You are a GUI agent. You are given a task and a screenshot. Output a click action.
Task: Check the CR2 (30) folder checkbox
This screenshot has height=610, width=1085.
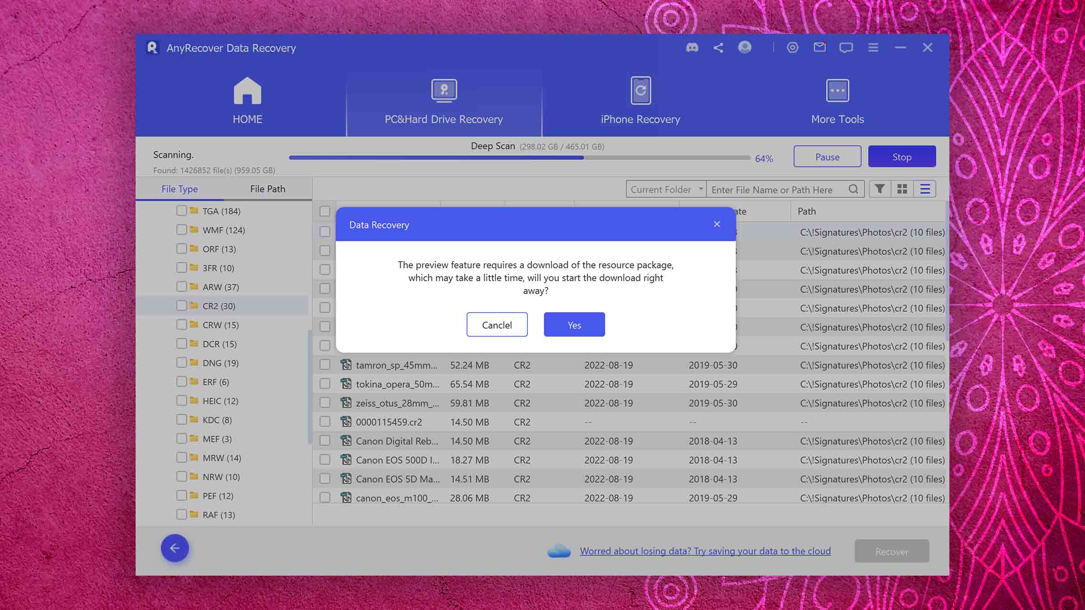pyautogui.click(x=181, y=305)
